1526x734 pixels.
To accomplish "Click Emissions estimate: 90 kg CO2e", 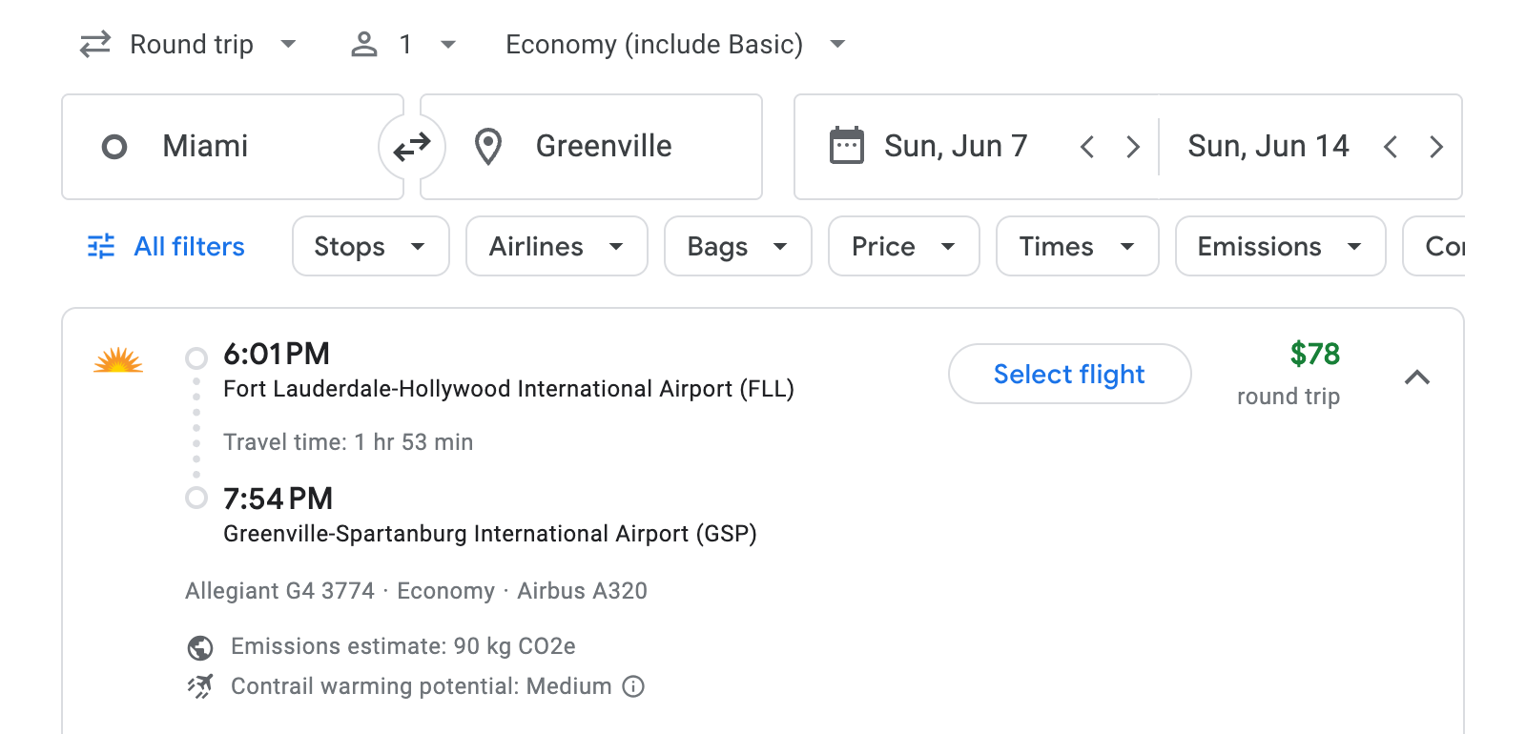I will (403, 646).
